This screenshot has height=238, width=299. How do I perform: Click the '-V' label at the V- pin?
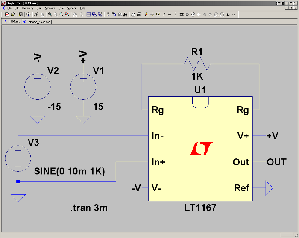click(x=136, y=188)
